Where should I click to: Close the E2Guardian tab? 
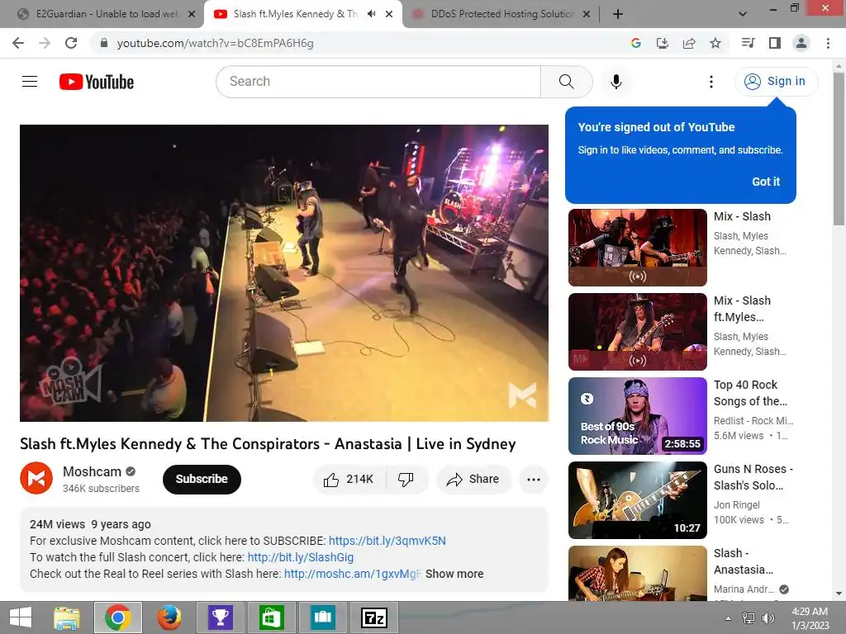(192, 14)
